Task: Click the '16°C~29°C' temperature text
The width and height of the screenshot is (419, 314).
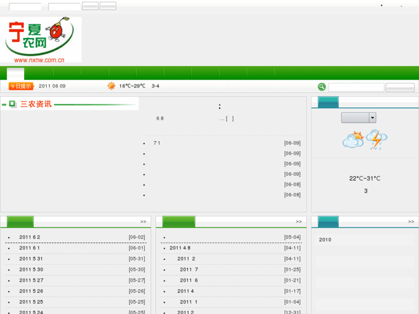Action: [133, 86]
